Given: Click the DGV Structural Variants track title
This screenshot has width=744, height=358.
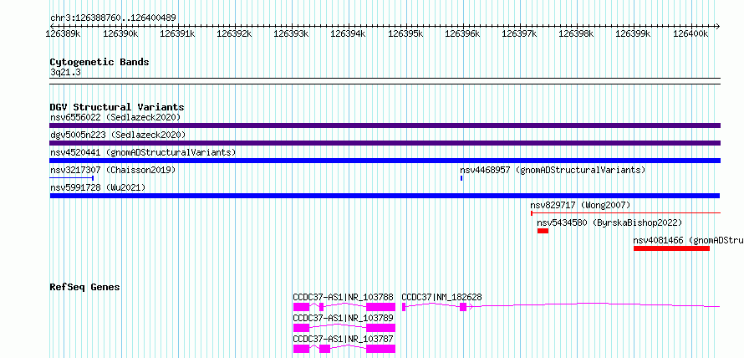Looking at the screenshot, I should (x=117, y=107).
